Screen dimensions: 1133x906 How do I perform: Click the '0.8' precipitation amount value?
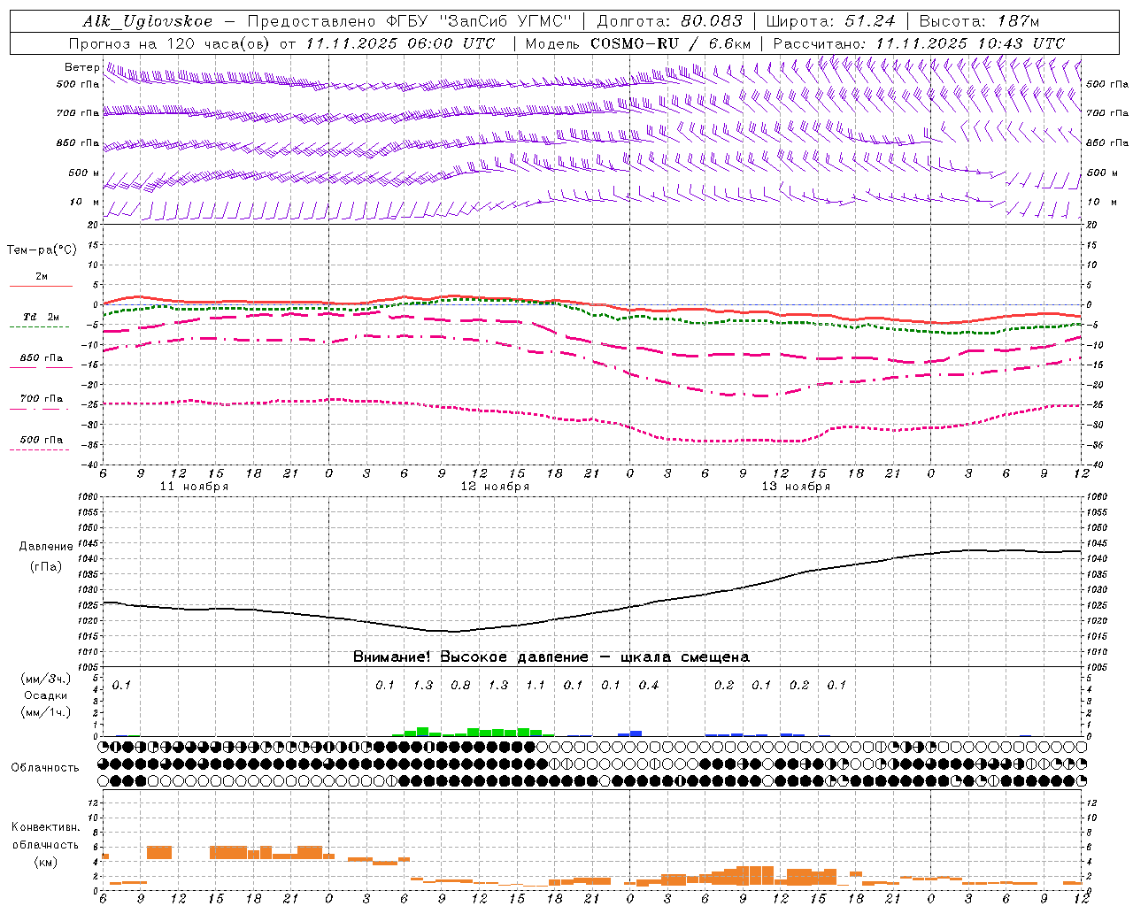(x=460, y=685)
